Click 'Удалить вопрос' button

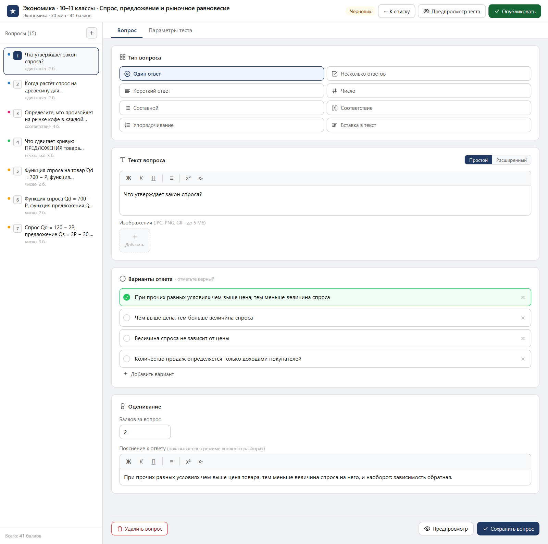point(139,529)
